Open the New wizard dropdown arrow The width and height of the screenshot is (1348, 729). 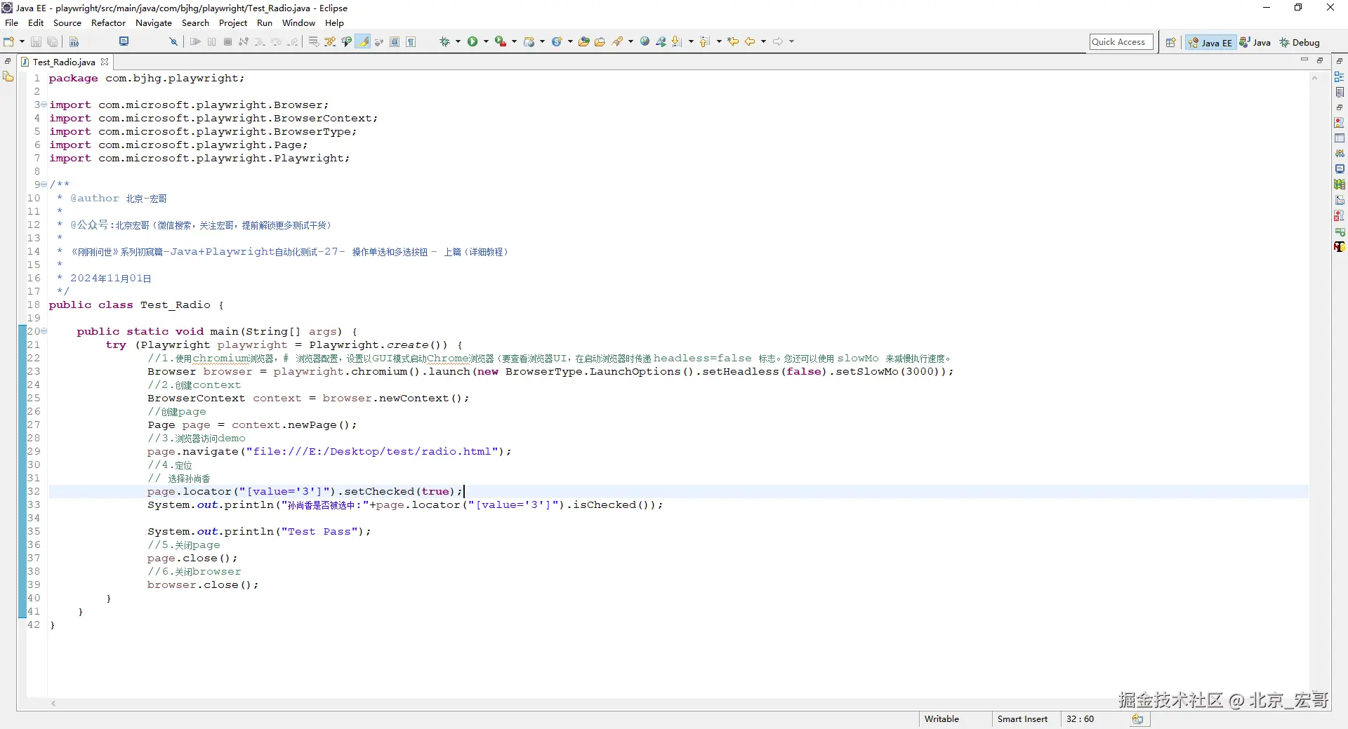pyautogui.click(x=22, y=42)
